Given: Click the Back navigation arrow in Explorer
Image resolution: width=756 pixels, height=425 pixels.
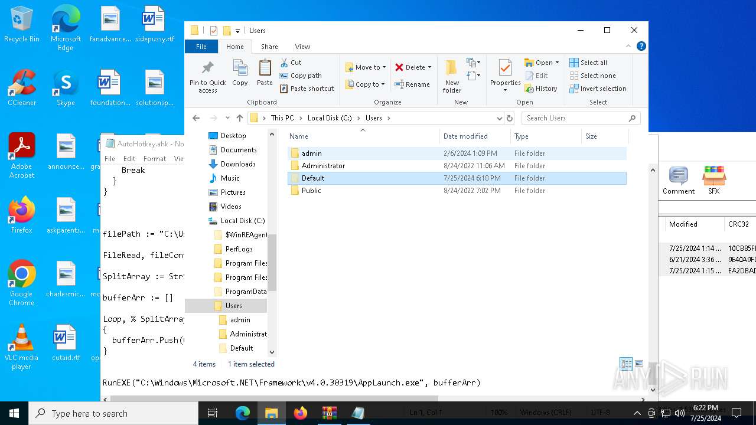Looking at the screenshot, I should click(x=196, y=118).
